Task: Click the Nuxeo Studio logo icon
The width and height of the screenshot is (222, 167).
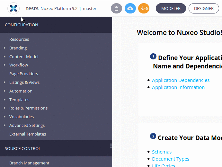Action: click(x=13, y=8)
